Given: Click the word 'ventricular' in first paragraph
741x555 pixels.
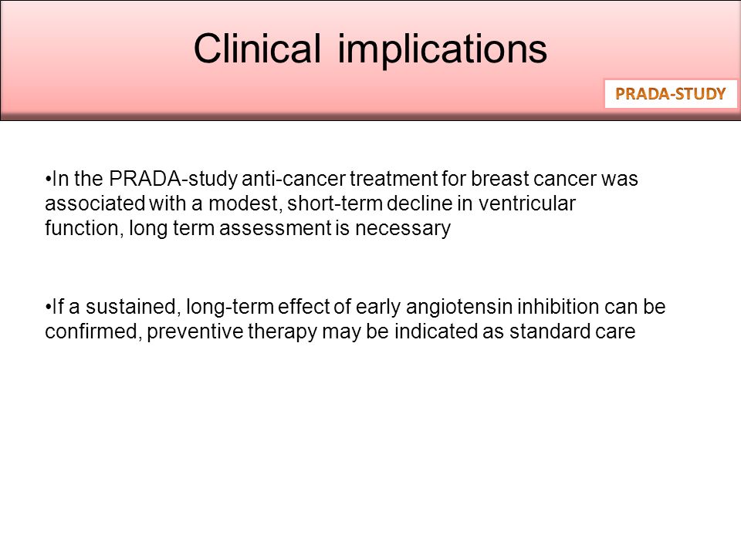Looking at the screenshot, I should tap(526, 203).
